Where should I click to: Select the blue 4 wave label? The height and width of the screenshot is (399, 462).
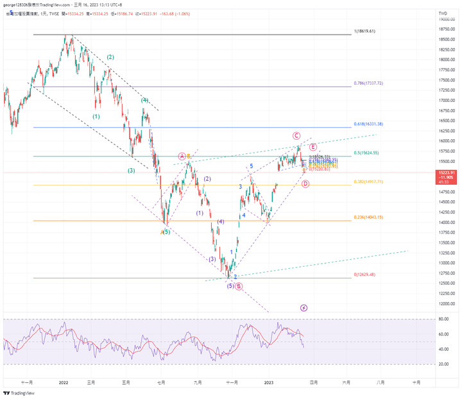(244, 216)
